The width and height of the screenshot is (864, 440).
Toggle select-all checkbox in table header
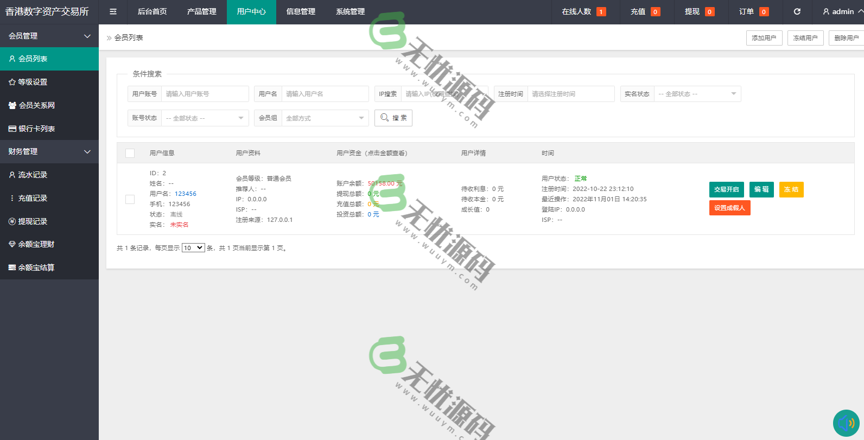click(x=130, y=153)
